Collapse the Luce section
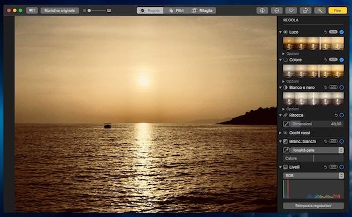 coord(280,32)
